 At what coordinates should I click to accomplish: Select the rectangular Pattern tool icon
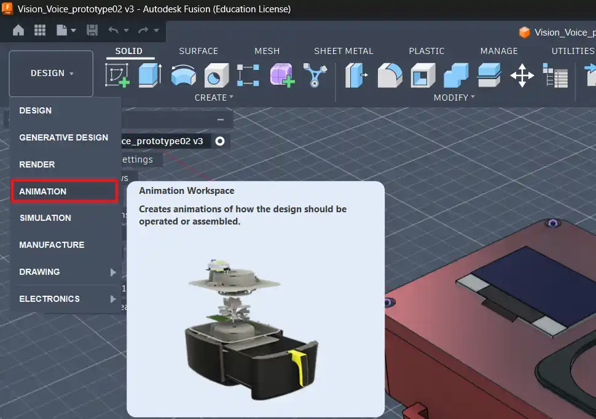tap(248, 75)
